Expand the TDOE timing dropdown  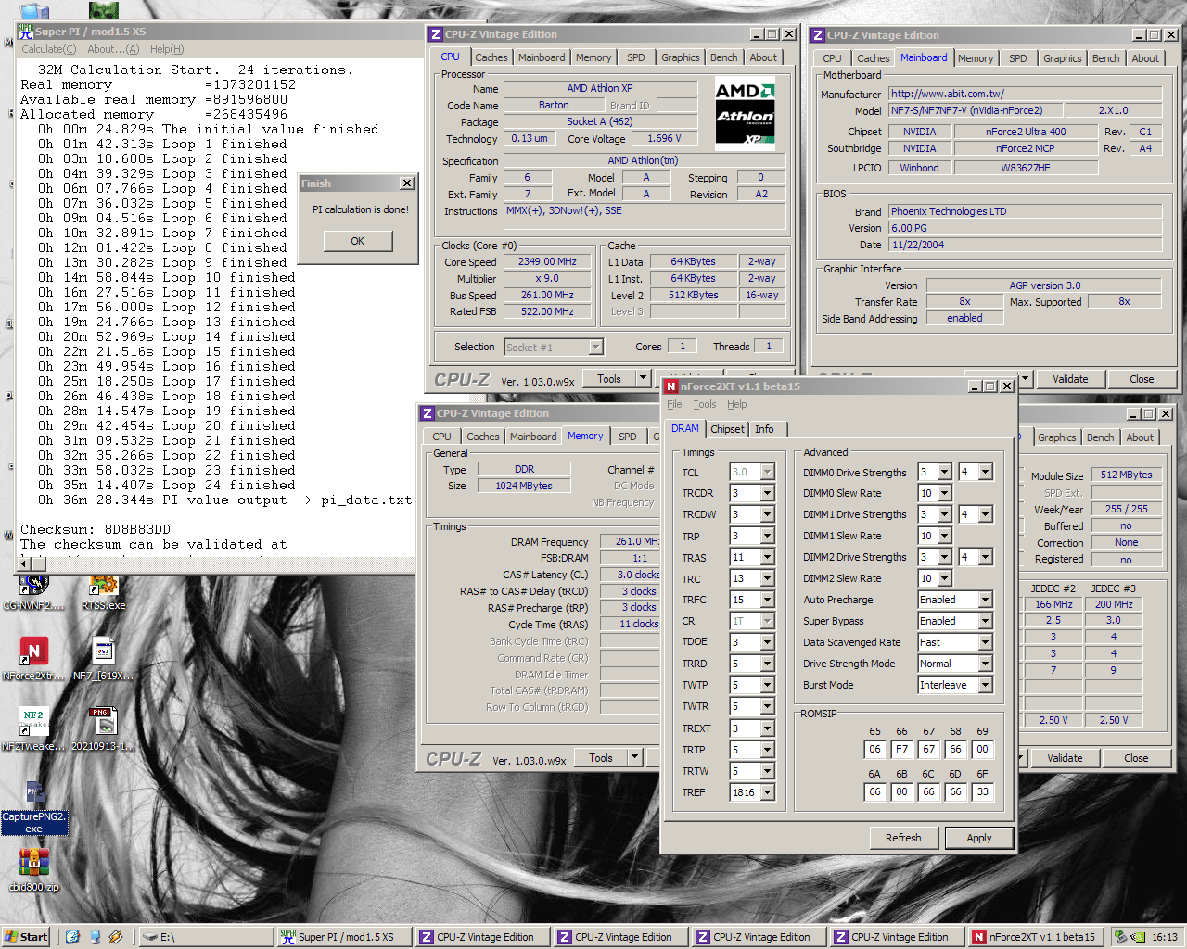tap(767, 642)
